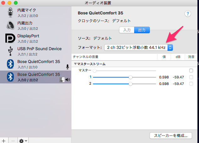Click the microphone default-input icon on the Bose row

click(x=67, y=67)
